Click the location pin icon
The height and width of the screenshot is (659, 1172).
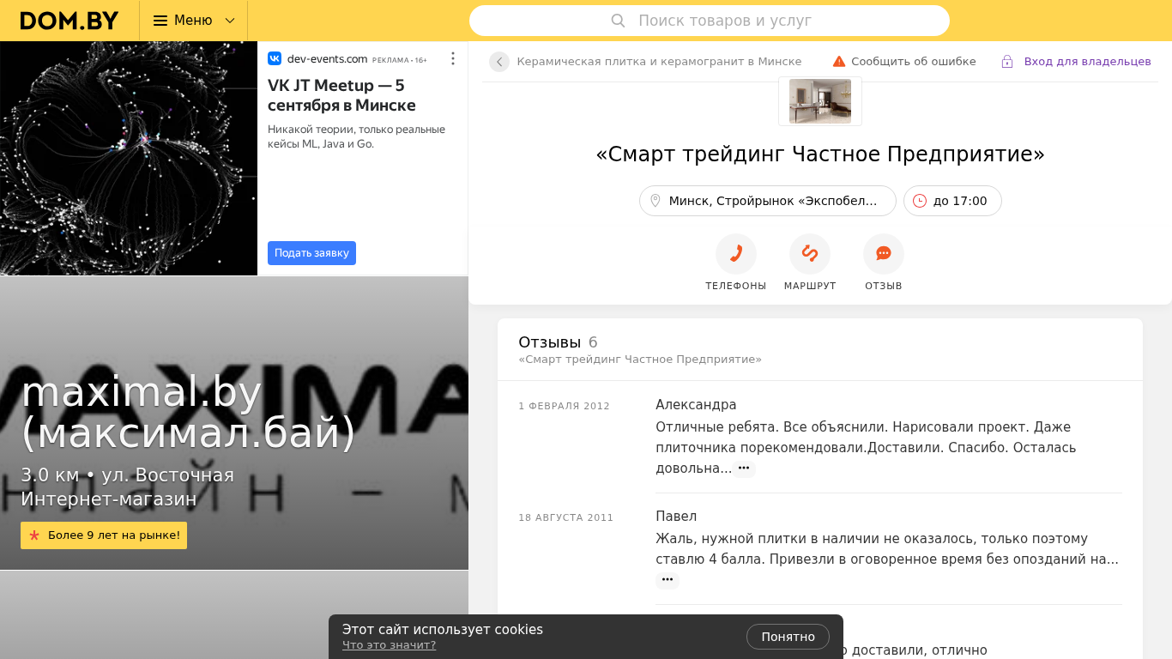click(x=655, y=201)
